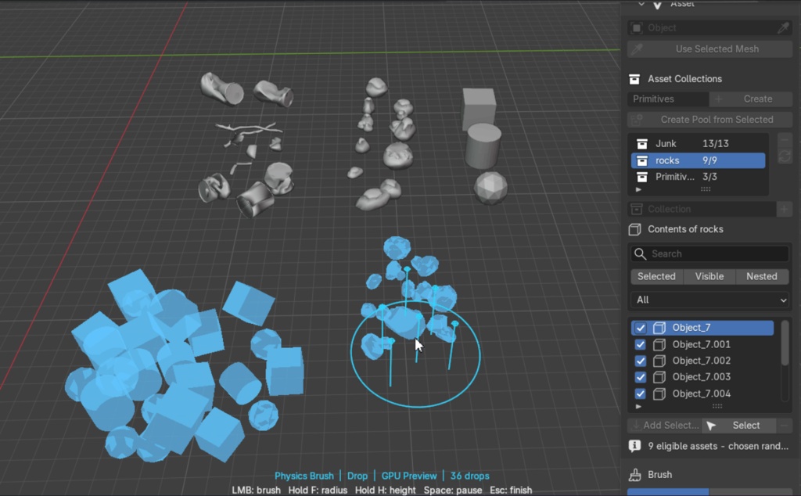Click the Brush panel header label
The image size is (801, 496).
[659, 475]
